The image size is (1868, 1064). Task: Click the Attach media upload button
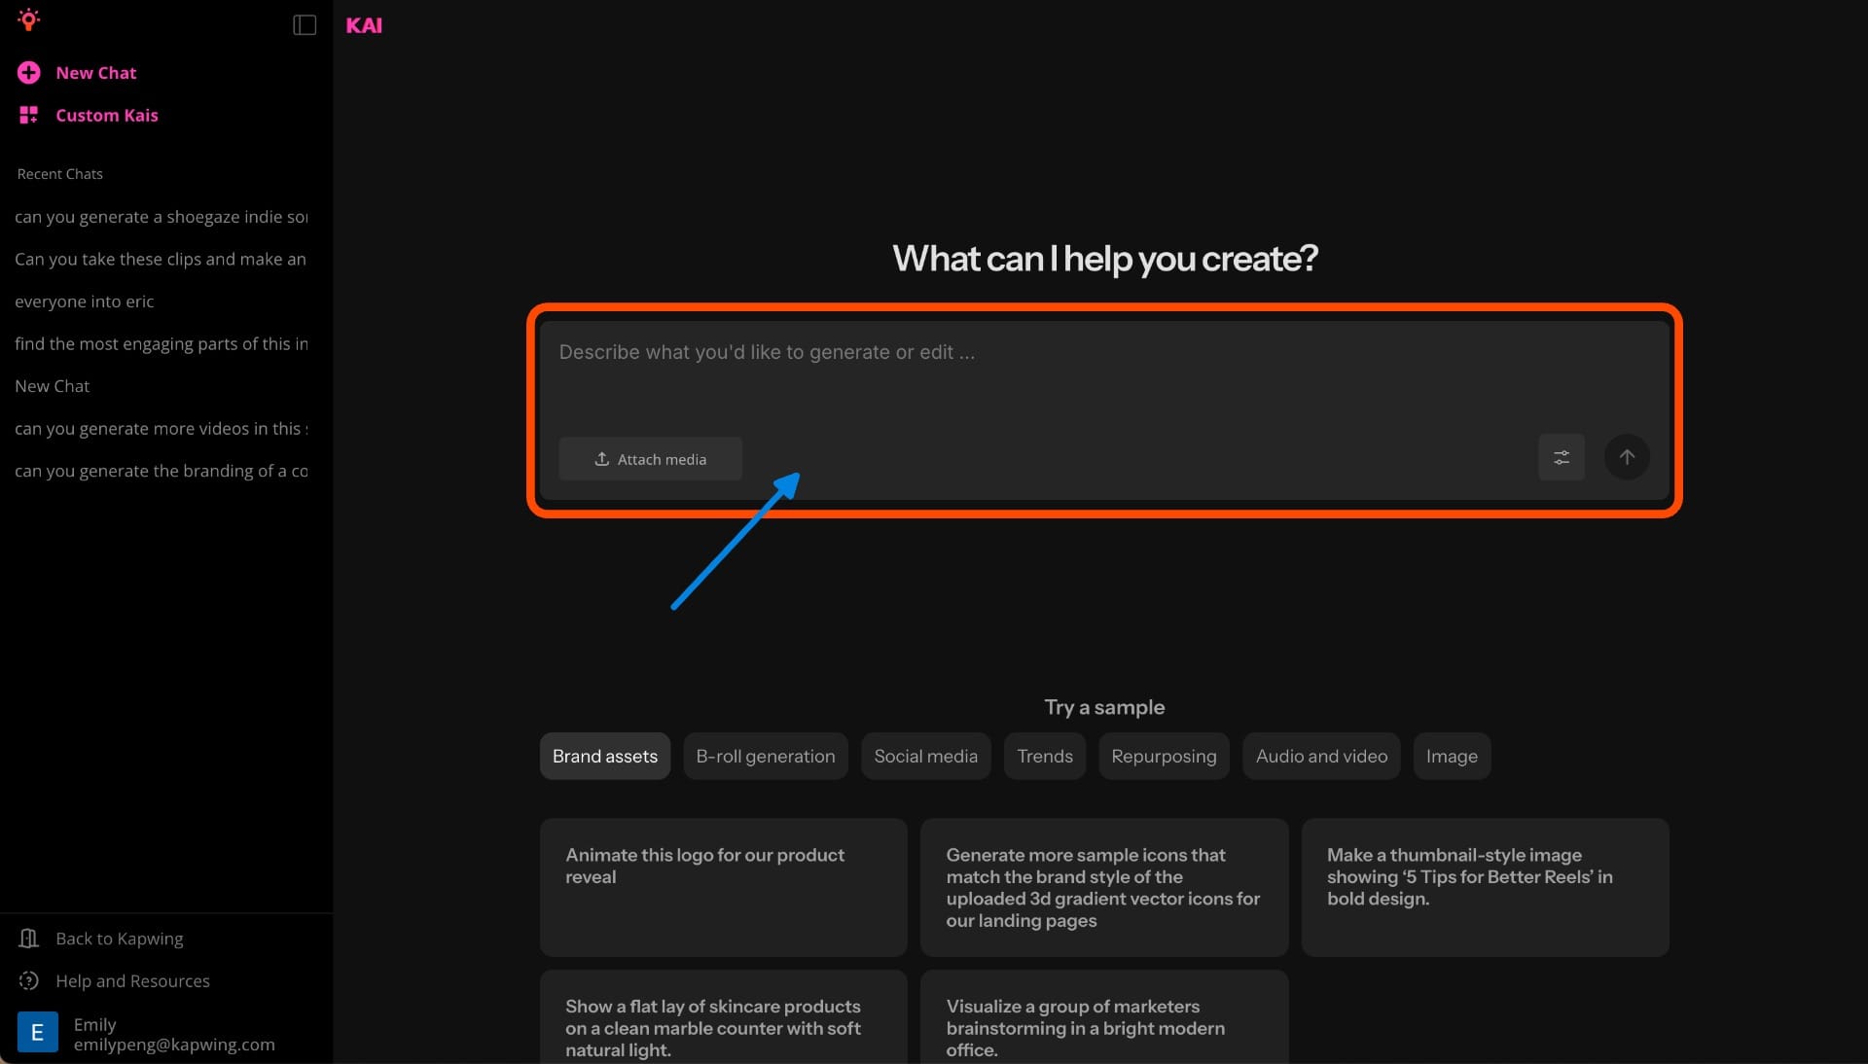[x=650, y=459]
